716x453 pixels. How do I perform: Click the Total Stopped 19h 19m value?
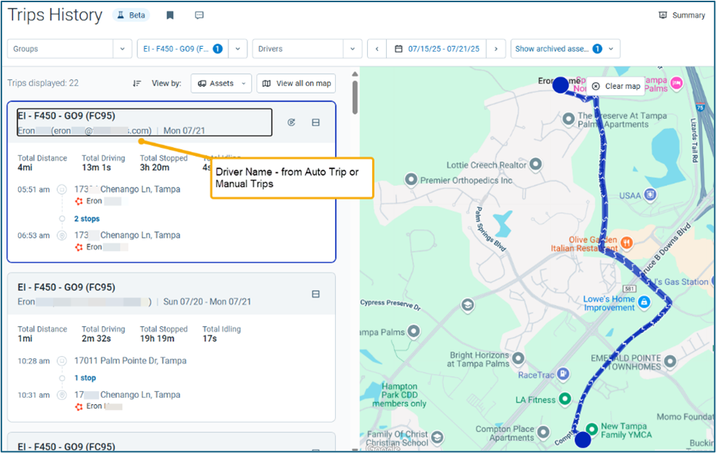(157, 339)
